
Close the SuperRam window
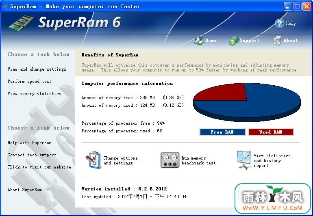point(306,6)
